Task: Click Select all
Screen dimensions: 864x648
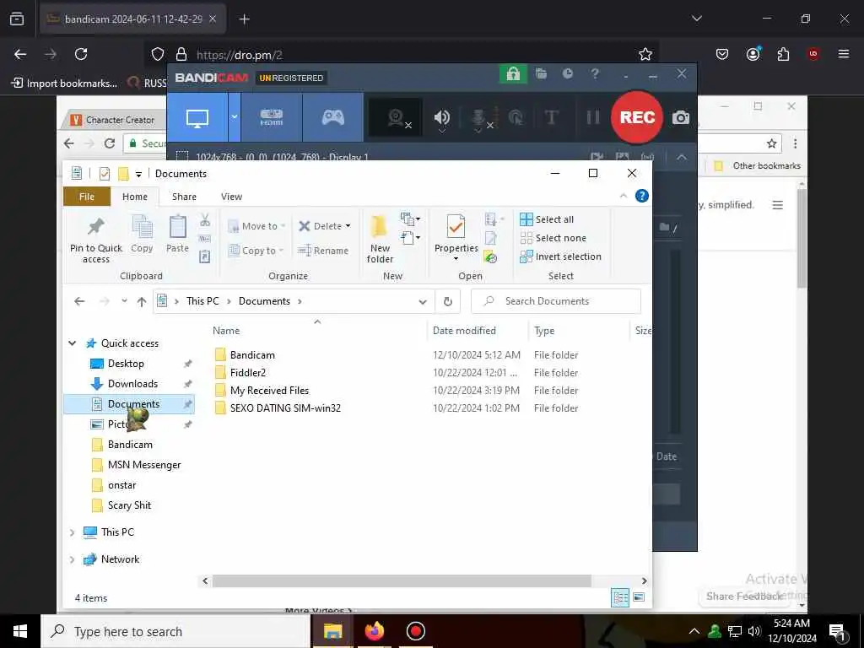Action: tap(547, 219)
